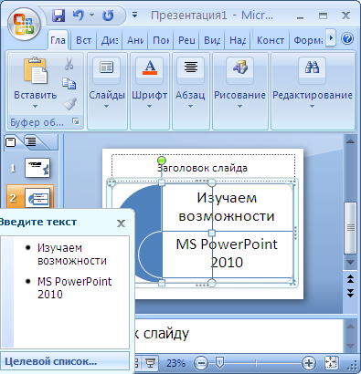Image resolution: width=361 pixels, height=374 pixels.
Task: Click the MS PowerPoint 2010 bullet in text pane
Action: 74,287
